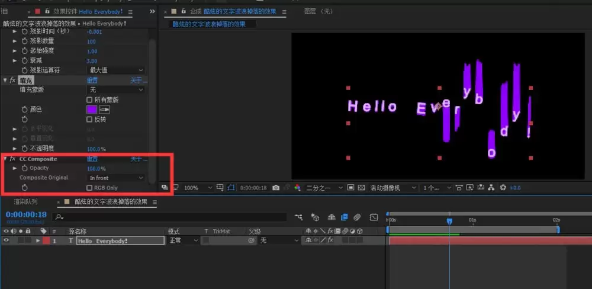This screenshot has height=289, width=592.
Task: Click the timeline layer search field
Action: (169, 217)
